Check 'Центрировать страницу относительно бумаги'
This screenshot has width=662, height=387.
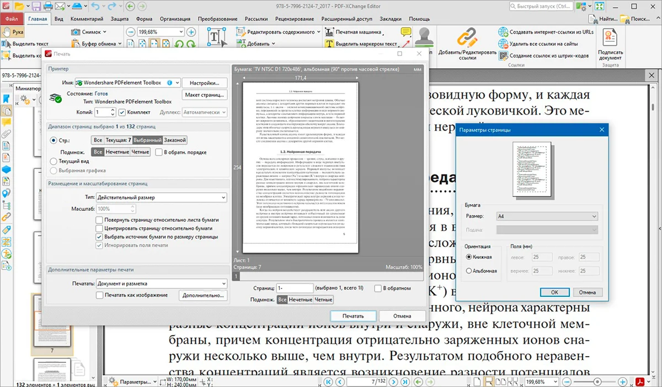click(100, 228)
